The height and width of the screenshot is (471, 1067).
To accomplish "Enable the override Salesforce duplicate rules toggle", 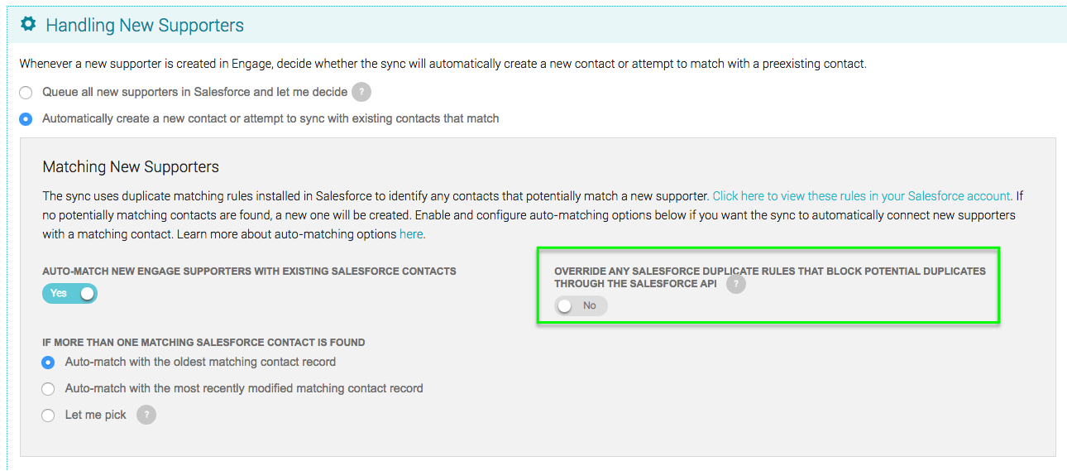I will 581,305.
